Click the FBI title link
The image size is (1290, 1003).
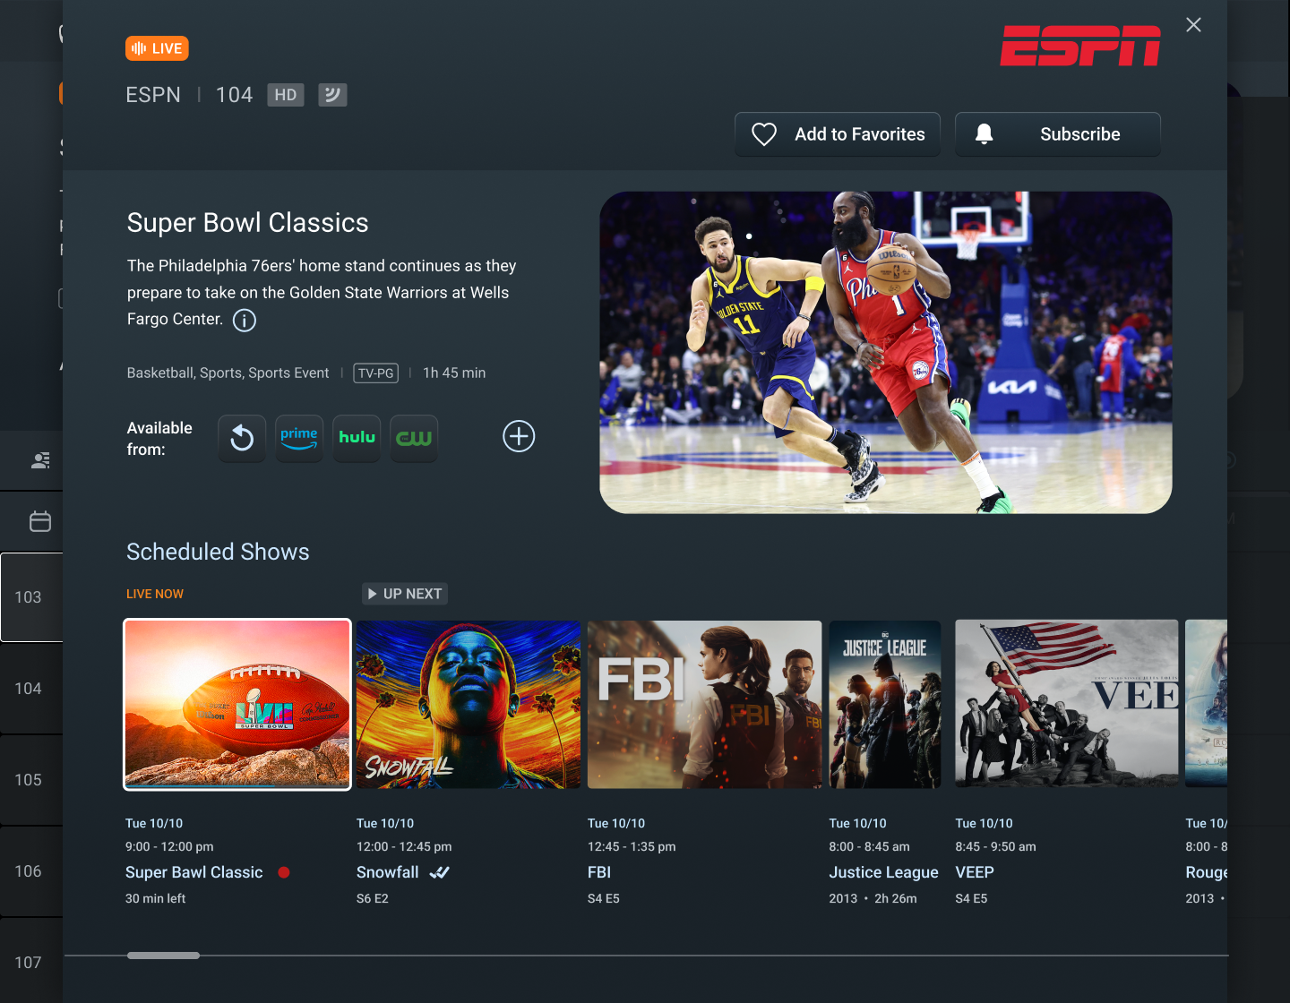pos(599,872)
